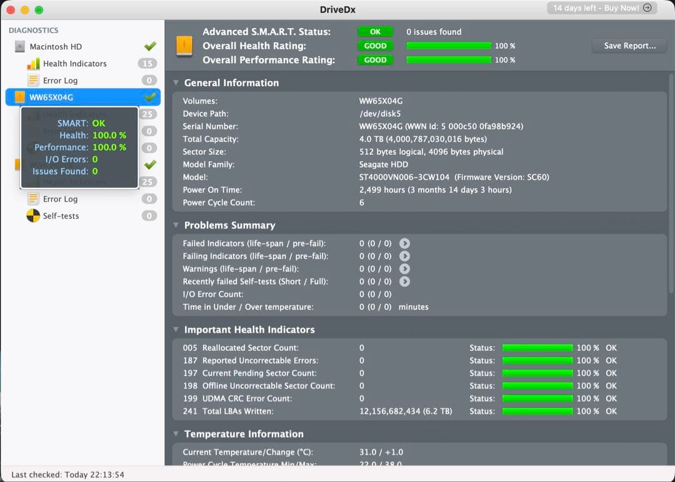
Task: Click the 12,156,682,434 (6.2 TB) value
Action: tap(406, 411)
